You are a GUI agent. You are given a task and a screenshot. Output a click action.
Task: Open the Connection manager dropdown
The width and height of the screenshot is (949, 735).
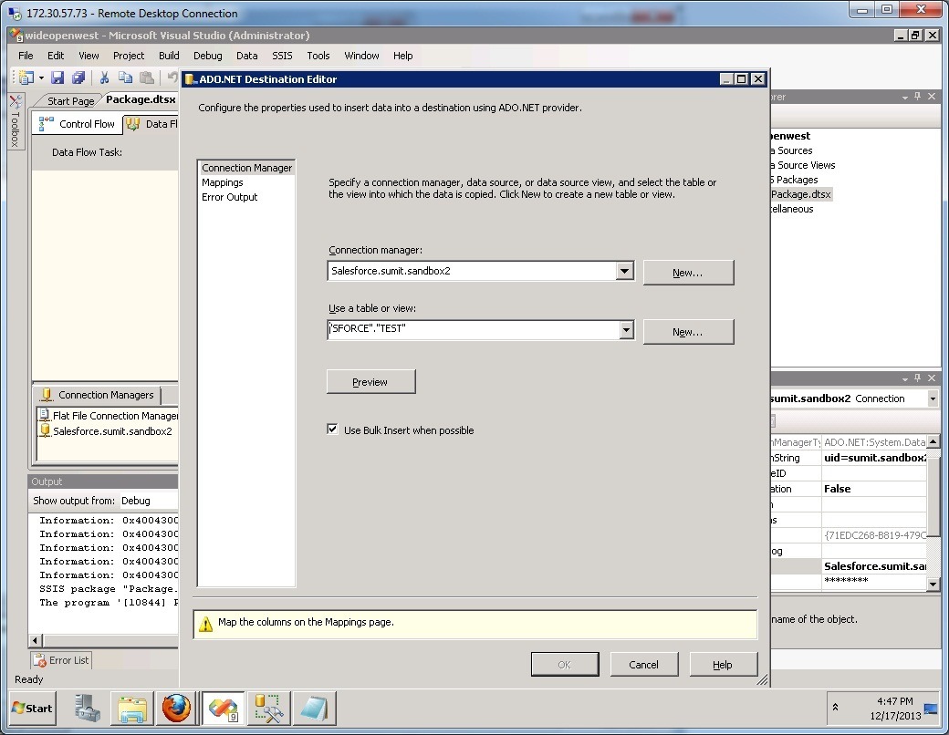(x=624, y=271)
